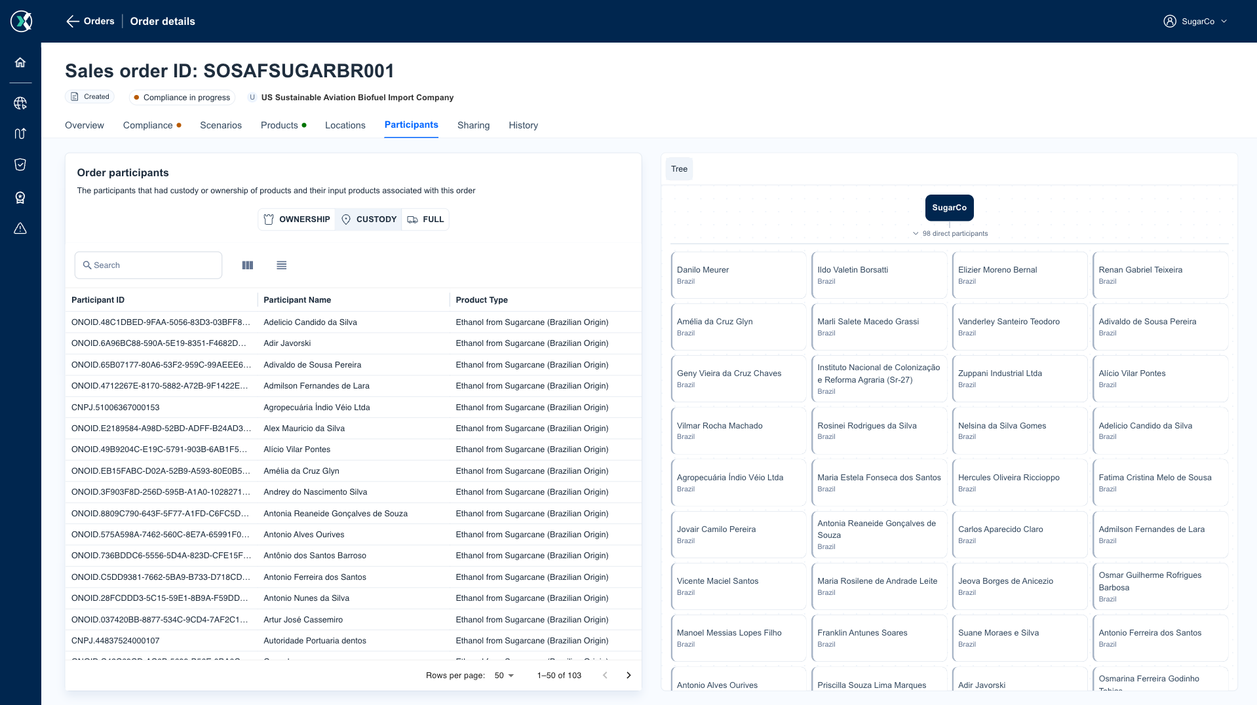1257x705 pixels.
Task: Switch to the Overview tab
Action: [x=85, y=125]
